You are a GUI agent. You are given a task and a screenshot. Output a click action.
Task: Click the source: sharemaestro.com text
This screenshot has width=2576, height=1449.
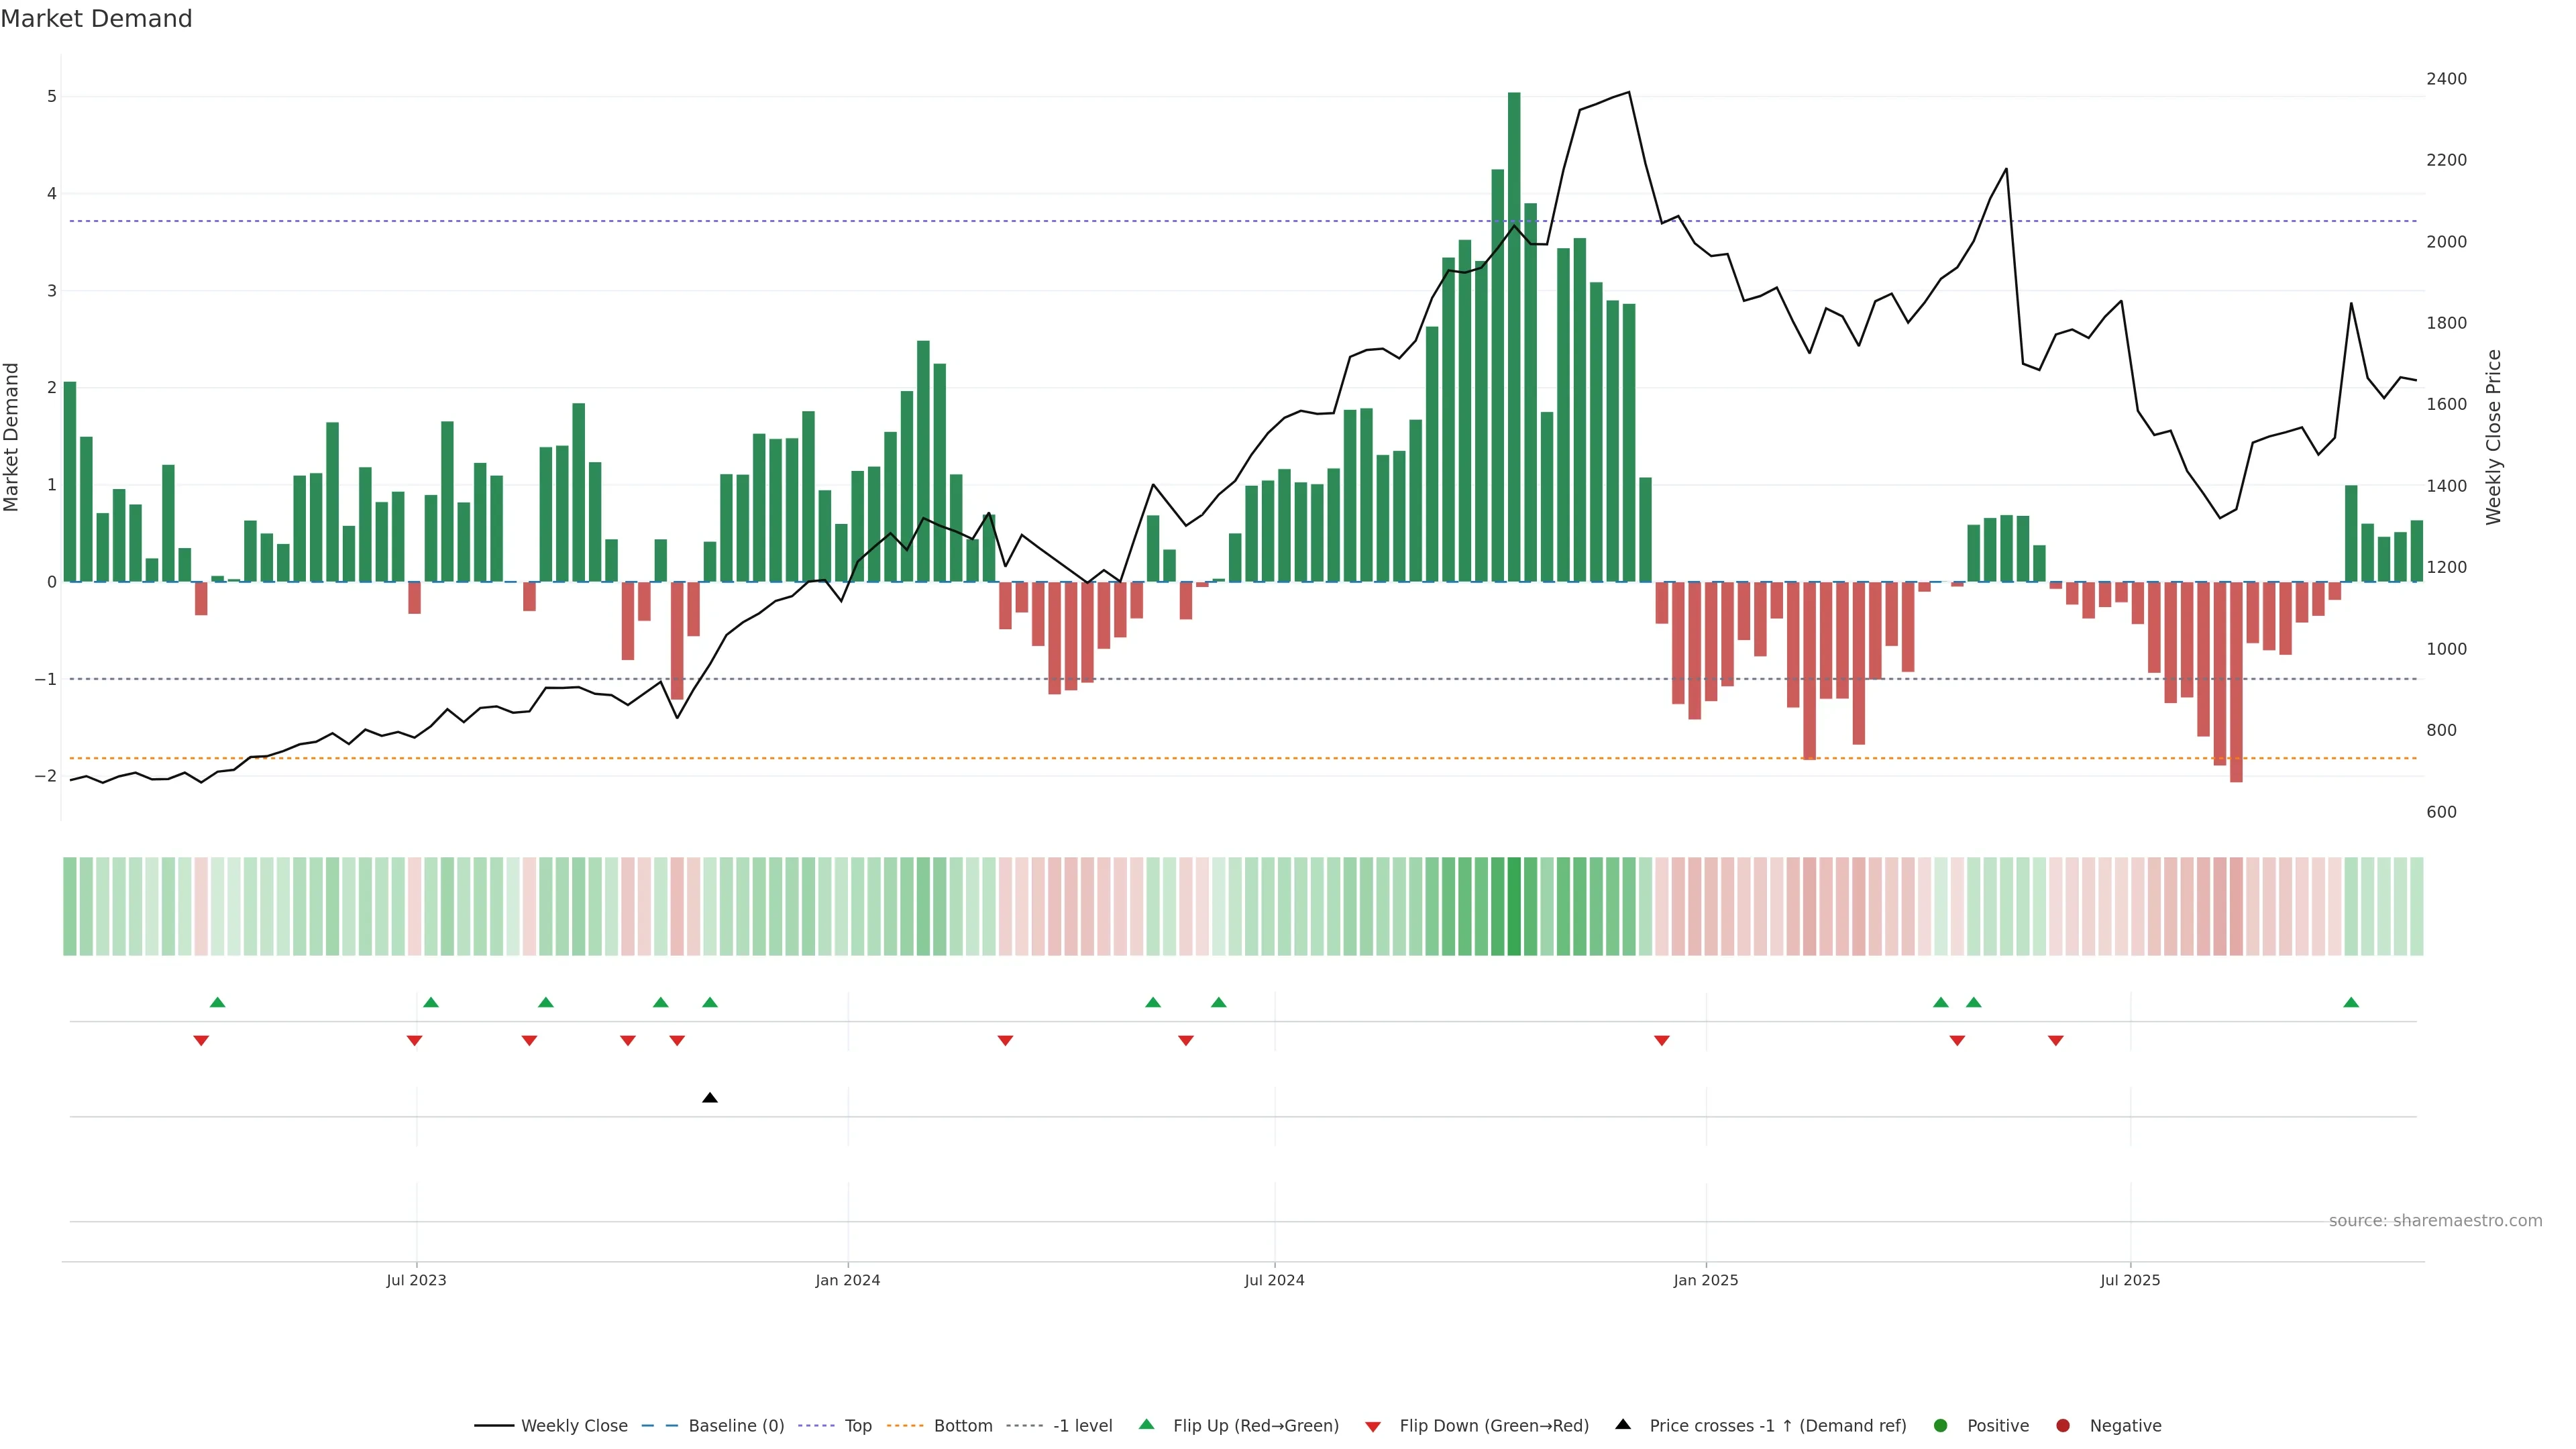[x=2435, y=1220]
